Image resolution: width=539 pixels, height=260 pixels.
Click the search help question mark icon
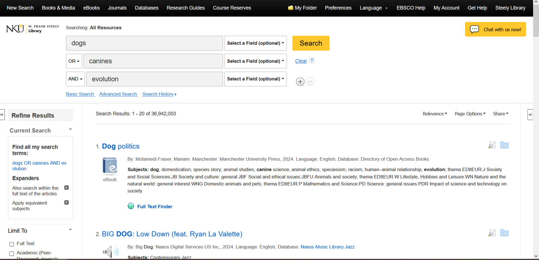tap(312, 60)
